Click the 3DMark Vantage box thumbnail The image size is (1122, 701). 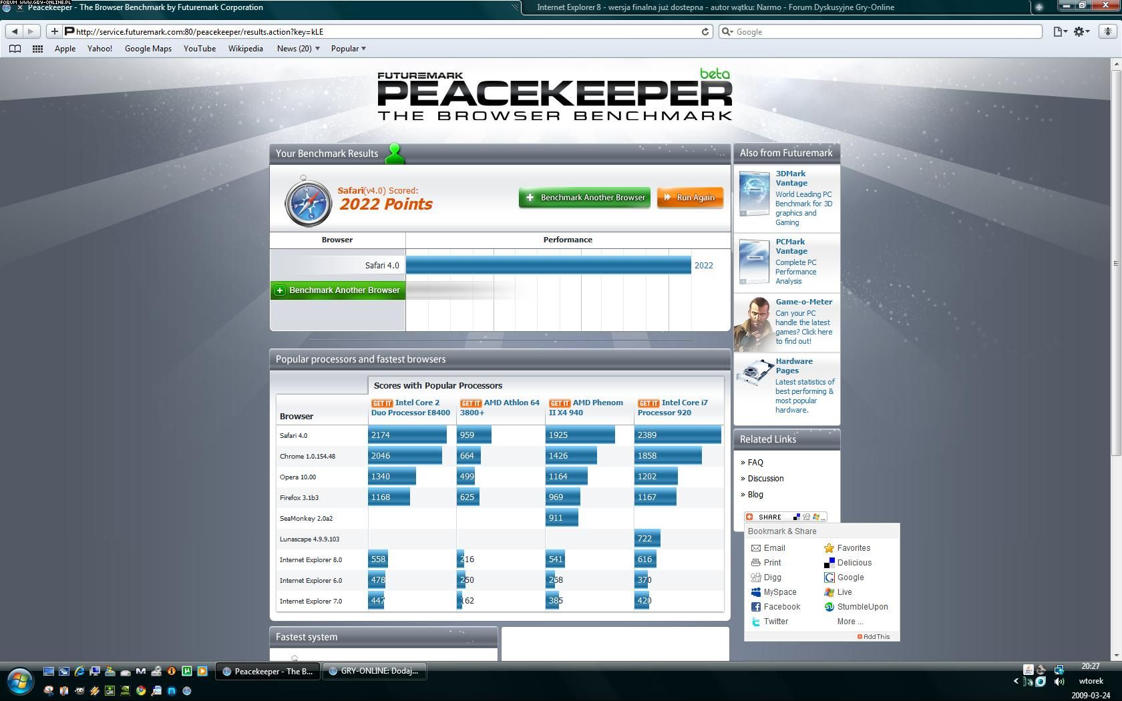pyautogui.click(x=755, y=194)
